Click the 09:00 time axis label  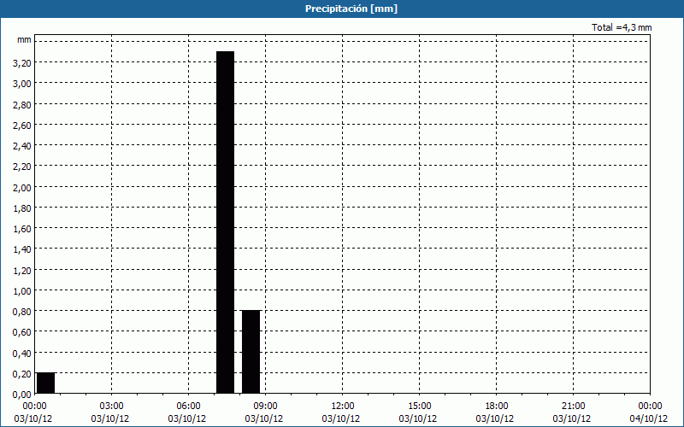[x=265, y=407]
